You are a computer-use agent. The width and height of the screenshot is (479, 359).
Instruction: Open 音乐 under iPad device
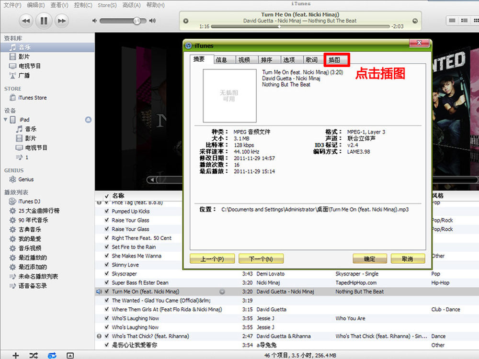tap(31, 129)
